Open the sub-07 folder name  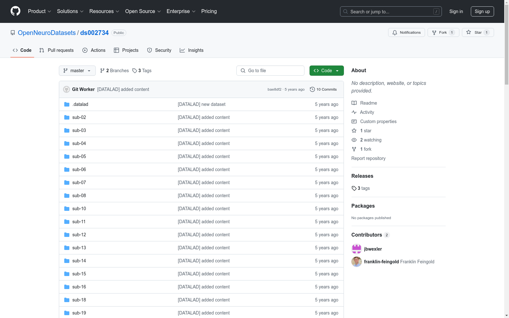[x=79, y=183]
